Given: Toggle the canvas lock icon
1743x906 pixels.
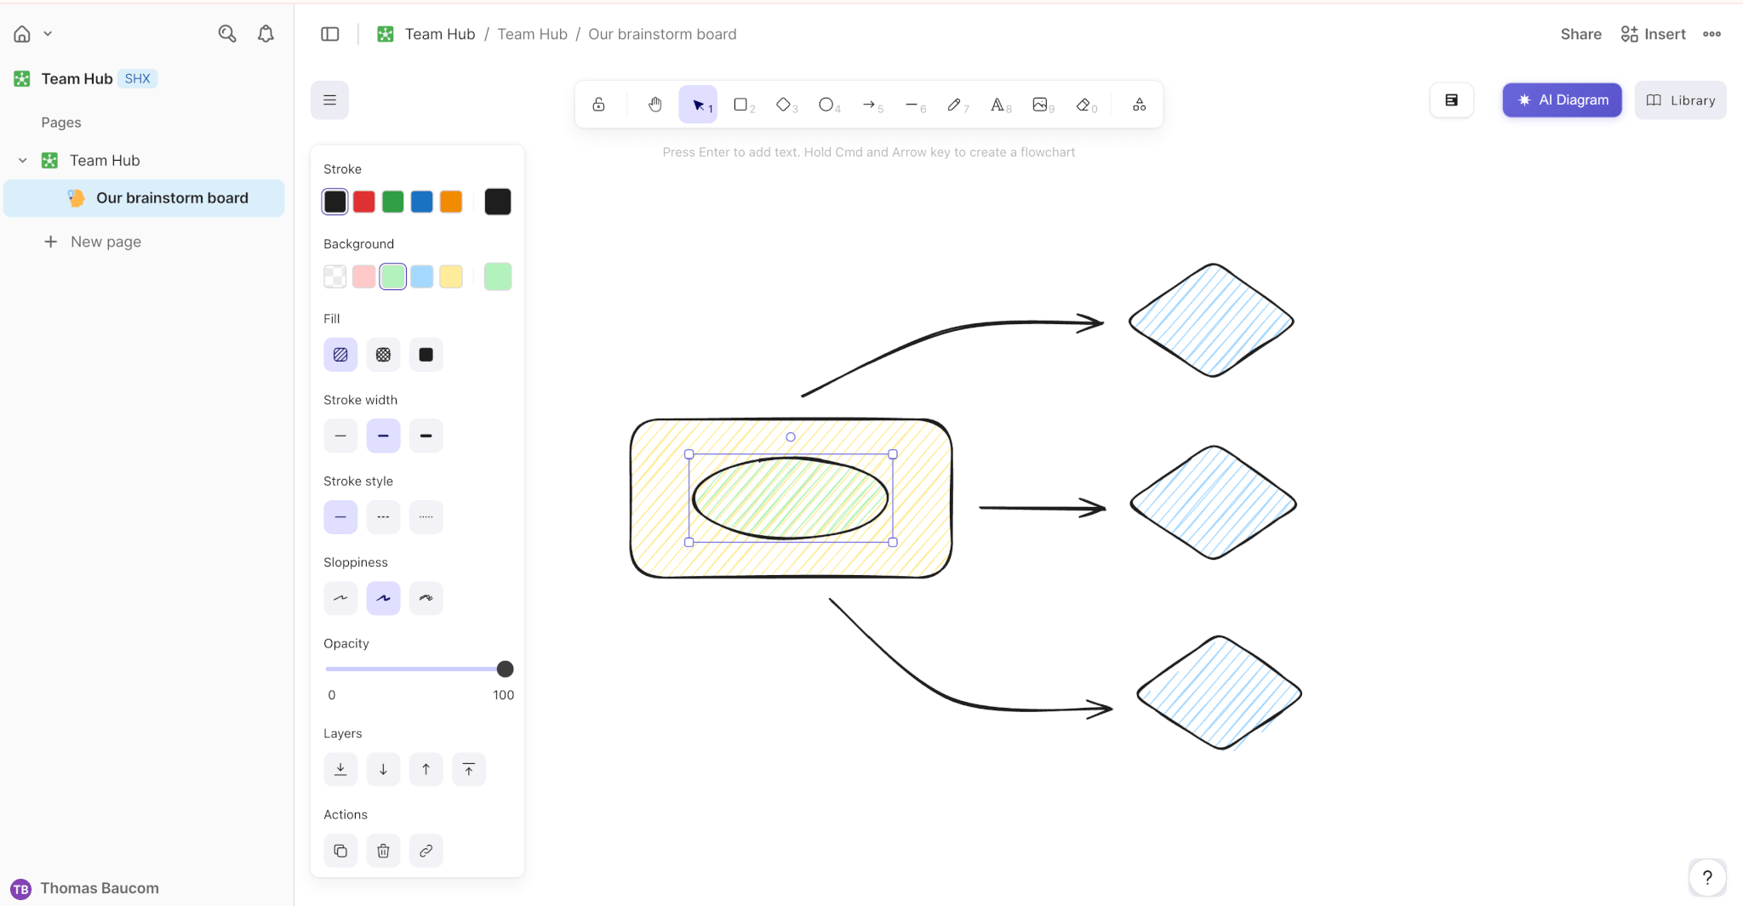Looking at the screenshot, I should pyautogui.click(x=599, y=104).
